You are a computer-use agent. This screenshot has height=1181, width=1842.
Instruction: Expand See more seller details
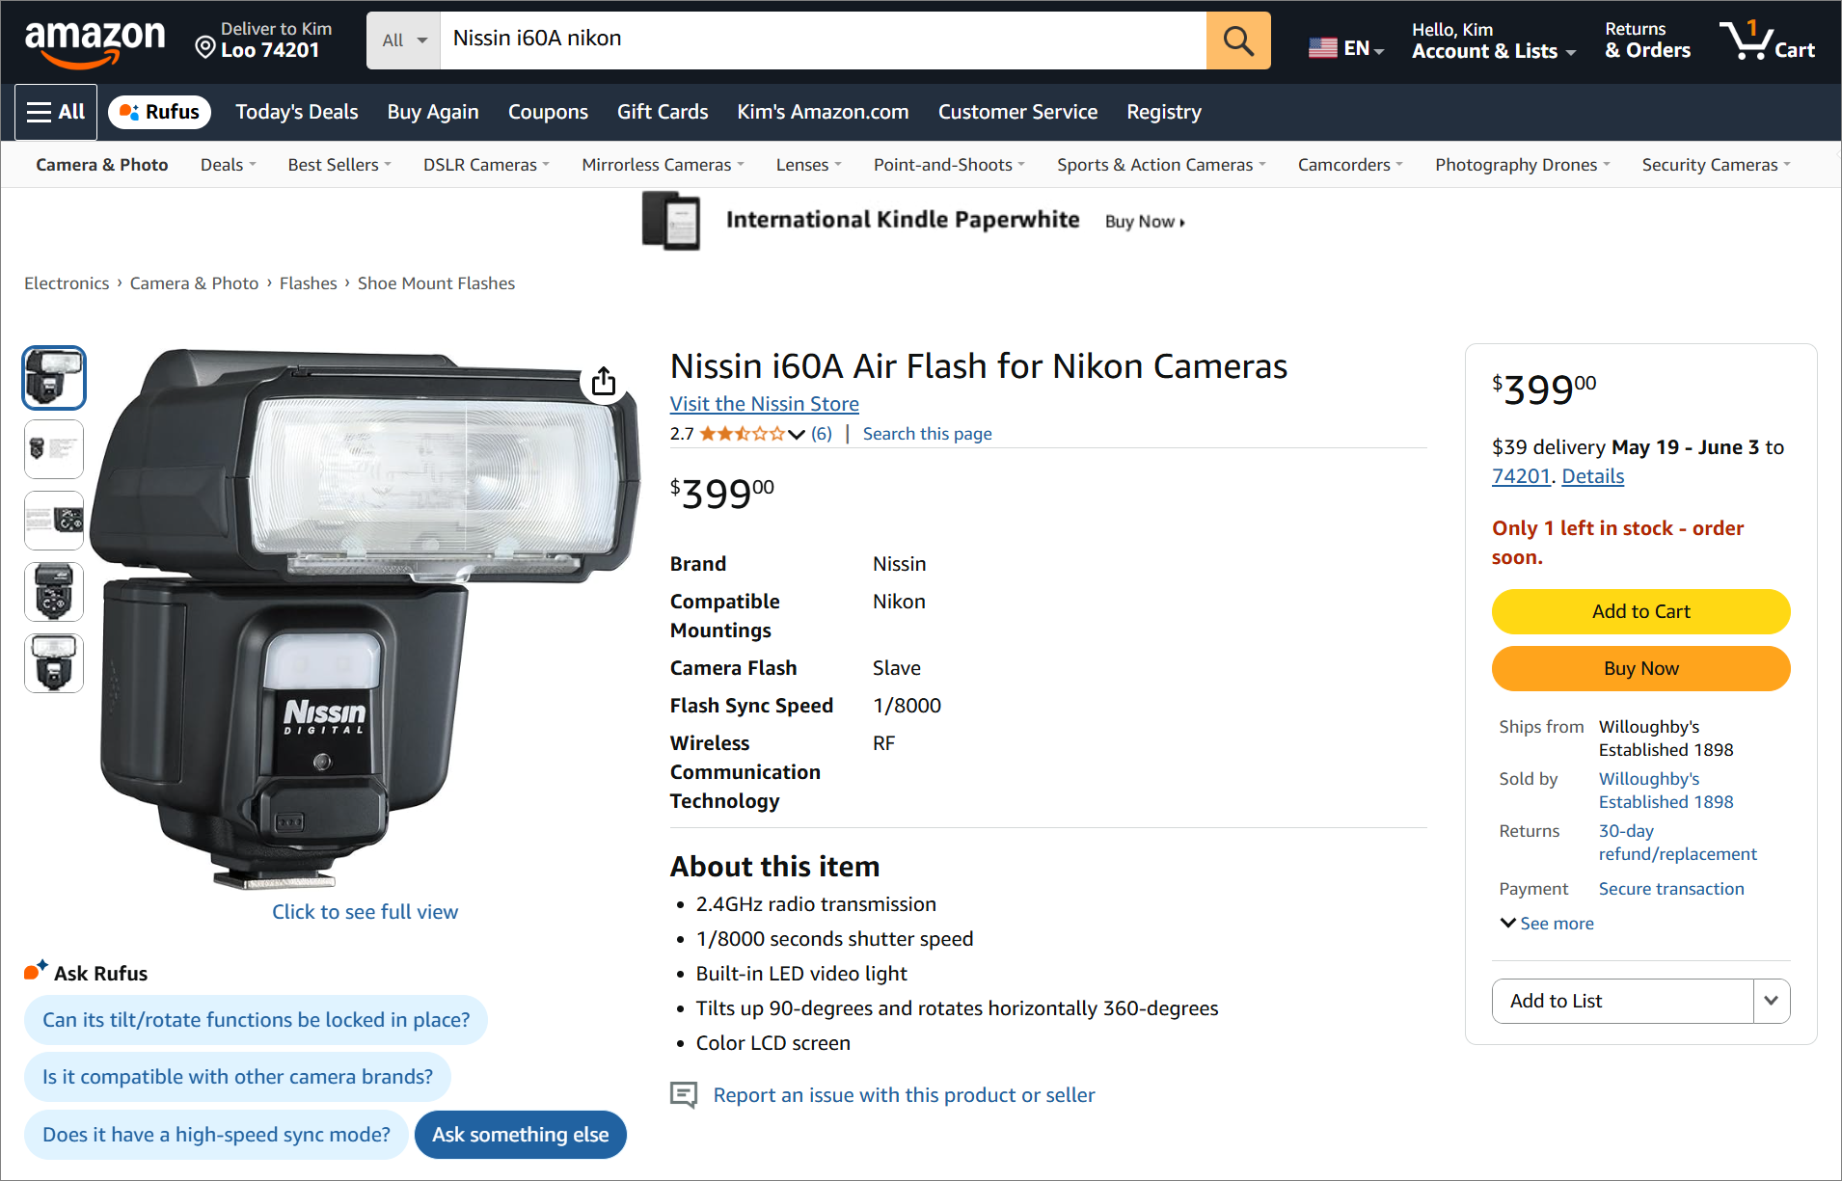coord(1547,924)
